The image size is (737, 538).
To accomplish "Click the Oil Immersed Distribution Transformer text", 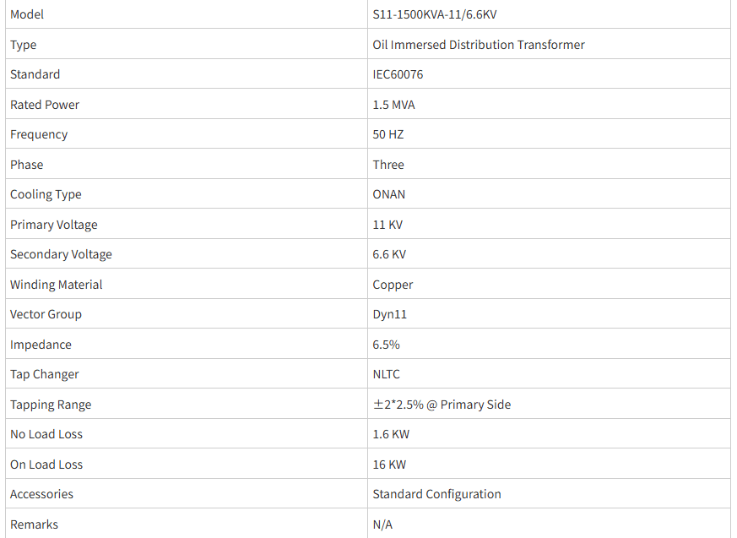I will click(x=479, y=45).
